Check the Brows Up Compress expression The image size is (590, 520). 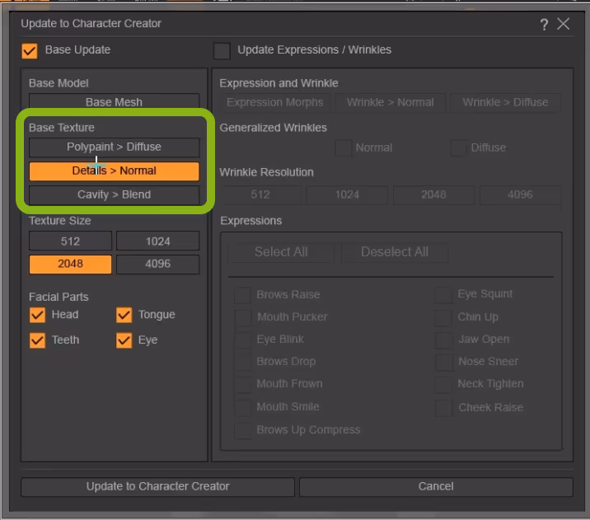pyautogui.click(x=243, y=430)
